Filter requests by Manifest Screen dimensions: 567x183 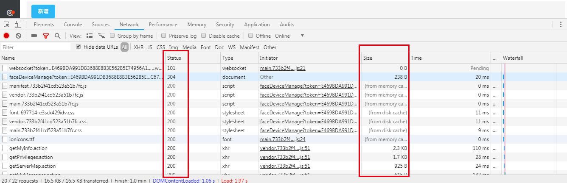click(250, 47)
